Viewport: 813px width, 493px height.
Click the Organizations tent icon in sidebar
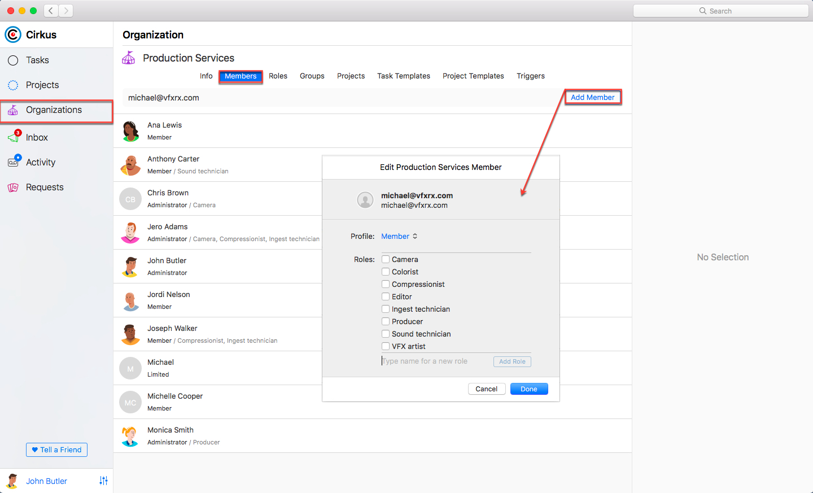(x=13, y=110)
